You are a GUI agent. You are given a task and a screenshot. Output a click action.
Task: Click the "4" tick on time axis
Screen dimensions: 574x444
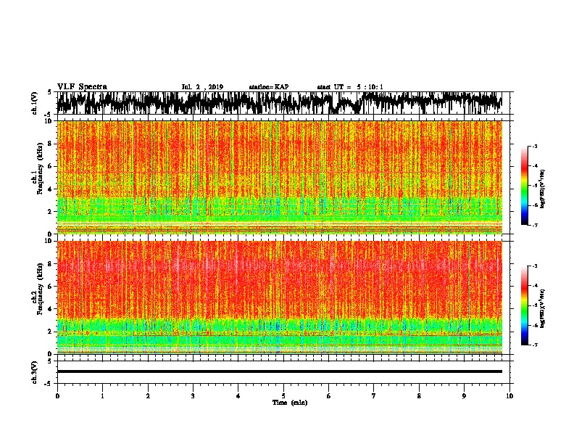tap(238, 396)
